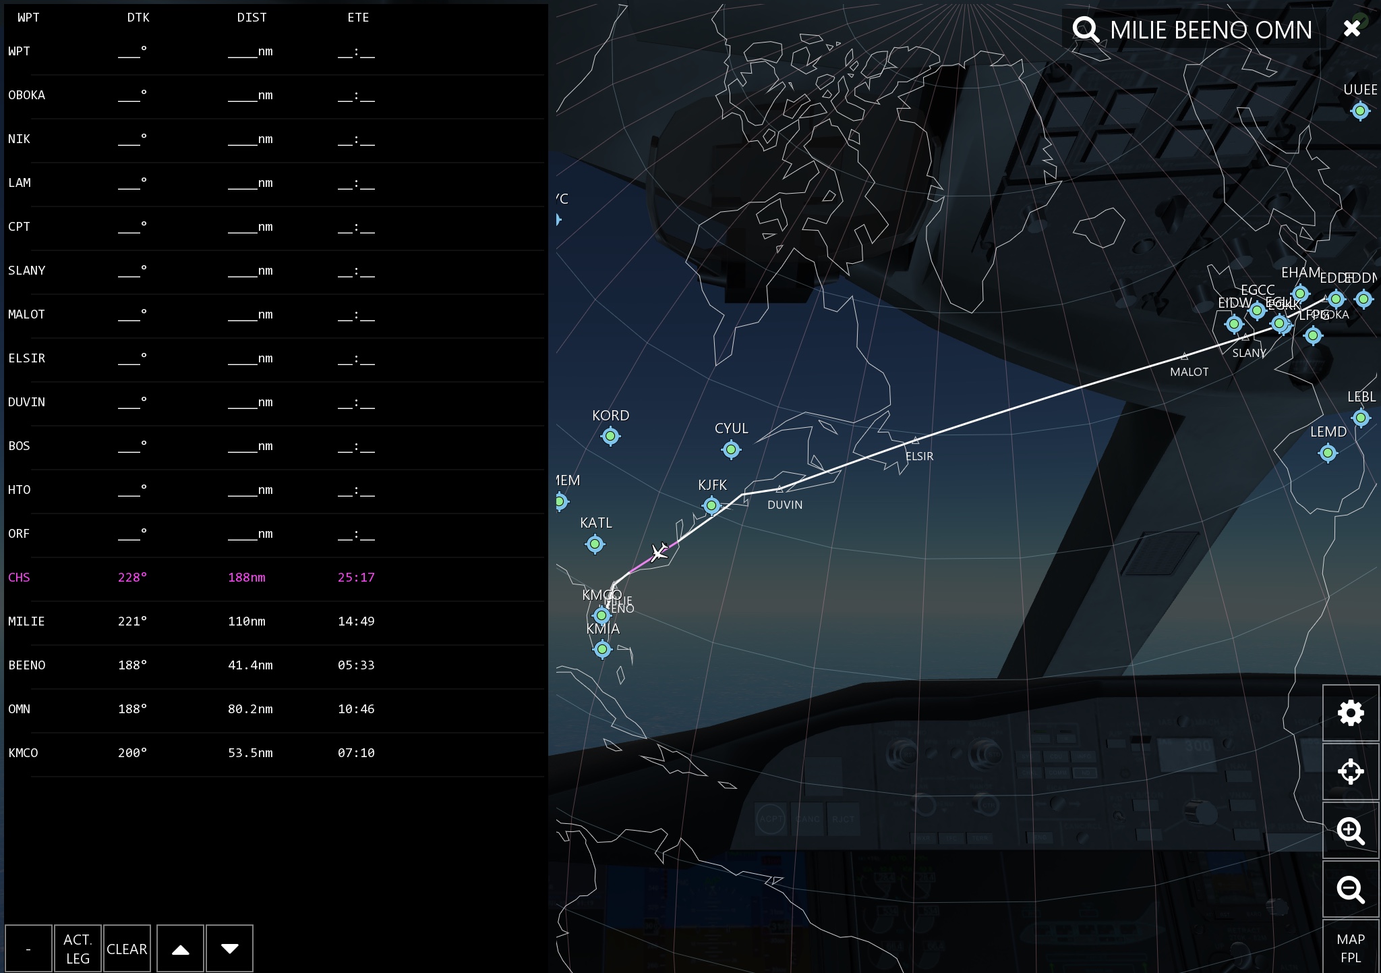
Task: Click the LEMD airport marker
Action: click(1327, 453)
